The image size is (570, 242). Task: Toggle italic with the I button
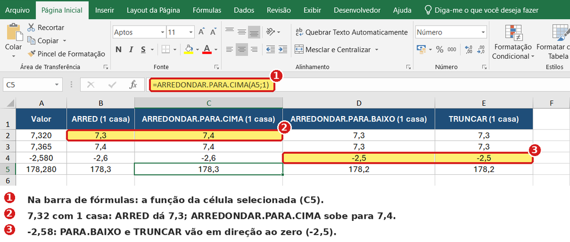click(x=131, y=49)
